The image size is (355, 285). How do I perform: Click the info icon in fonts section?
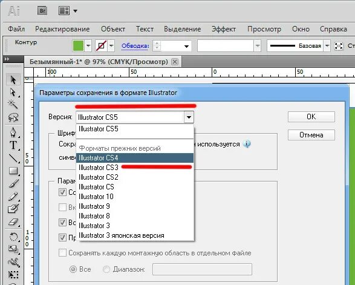click(247, 144)
